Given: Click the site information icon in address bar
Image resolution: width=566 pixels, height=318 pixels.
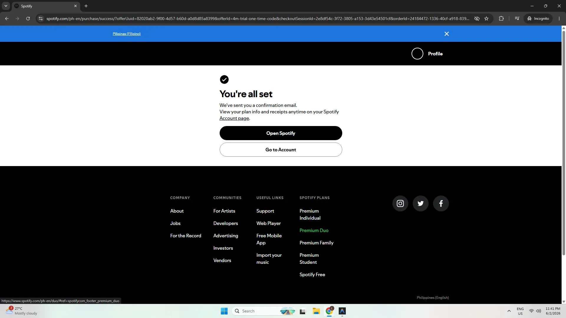Looking at the screenshot, I should [41, 19].
